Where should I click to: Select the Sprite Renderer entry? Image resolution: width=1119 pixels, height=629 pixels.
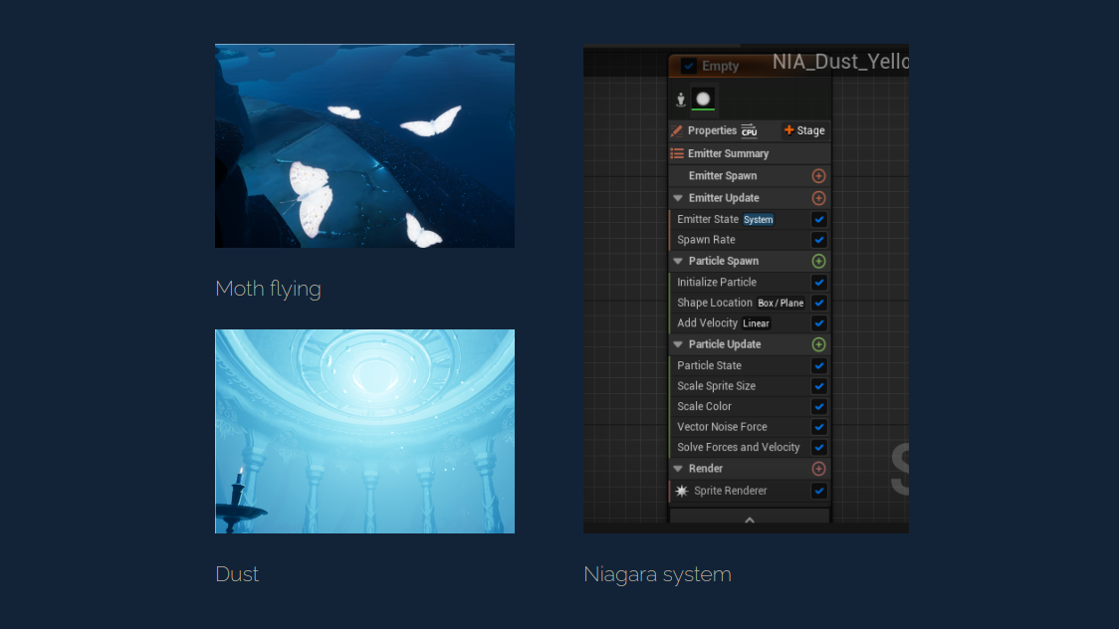tap(750, 491)
